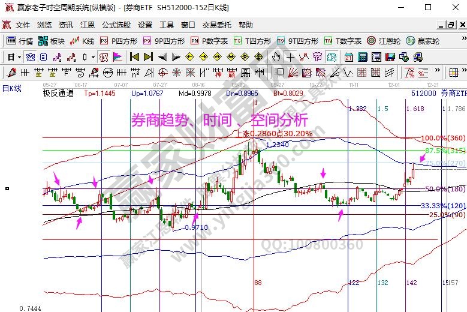Open the 交易委托 menu
Screen dimensions: 467x312
(x=216, y=25)
